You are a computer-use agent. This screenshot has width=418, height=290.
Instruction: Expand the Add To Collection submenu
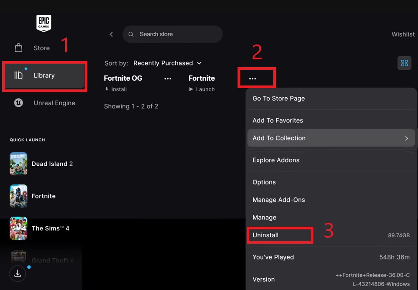click(331, 138)
